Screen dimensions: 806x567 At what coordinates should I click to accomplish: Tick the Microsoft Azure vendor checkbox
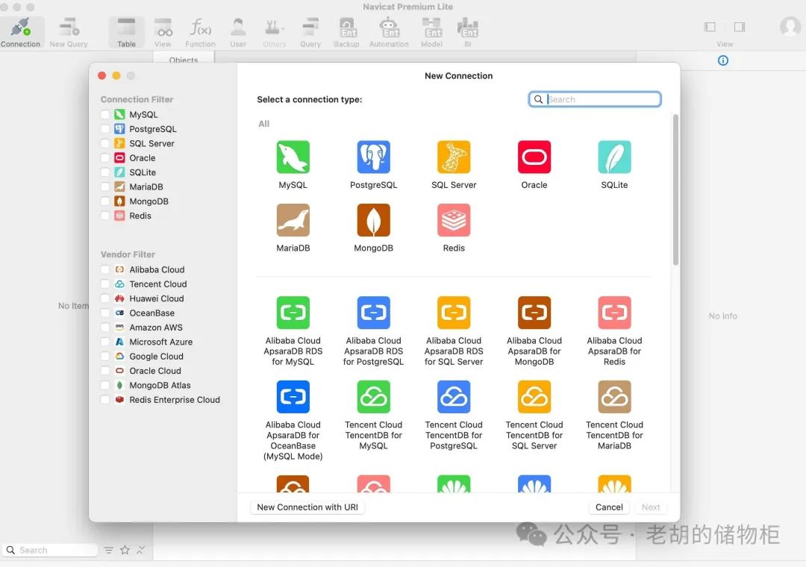click(105, 342)
